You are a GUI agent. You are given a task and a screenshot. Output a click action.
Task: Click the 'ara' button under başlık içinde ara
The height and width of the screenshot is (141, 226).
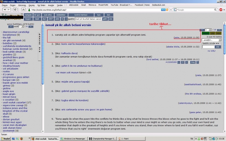218,47
